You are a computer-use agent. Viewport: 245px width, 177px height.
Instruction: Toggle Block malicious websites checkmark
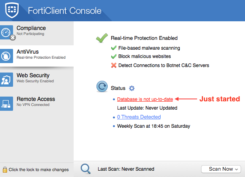[114, 56]
